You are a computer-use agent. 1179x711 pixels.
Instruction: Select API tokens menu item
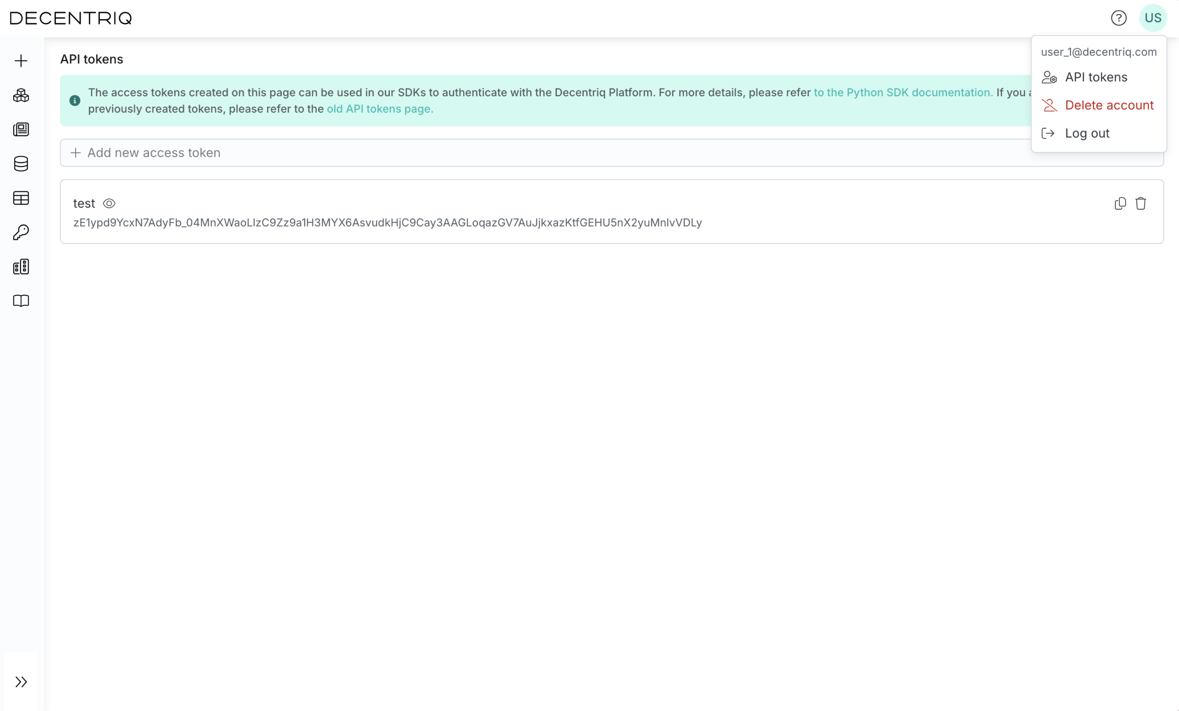(x=1097, y=77)
